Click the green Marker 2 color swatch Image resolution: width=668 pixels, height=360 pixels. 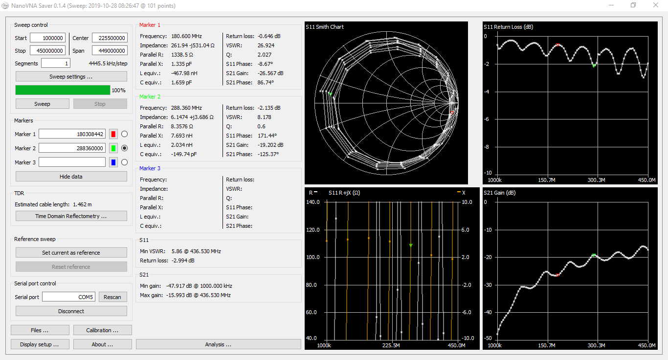tap(113, 148)
